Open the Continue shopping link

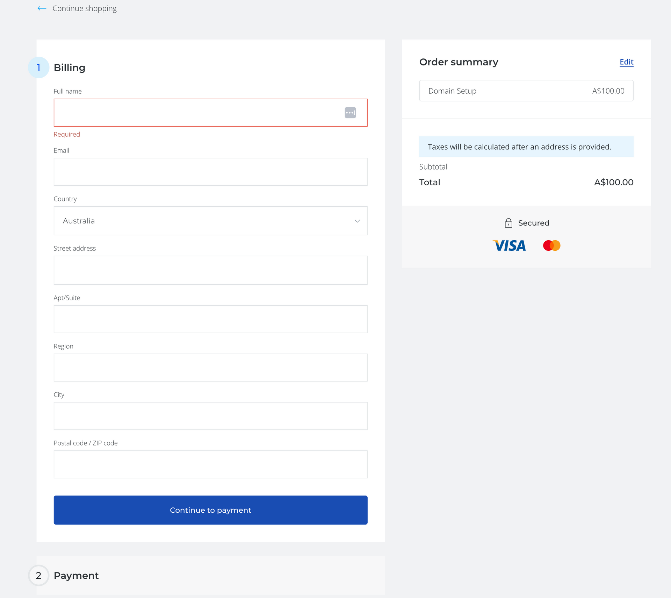tap(85, 8)
